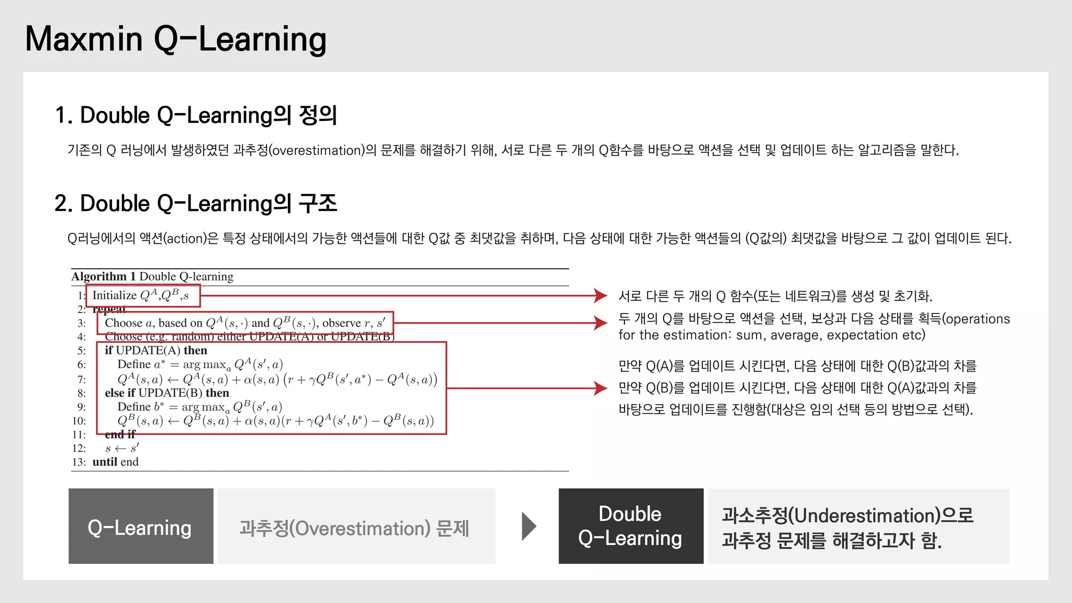Click annotation about two Q functions initialization
Viewport: 1072px width, 603px height.
click(x=775, y=296)
